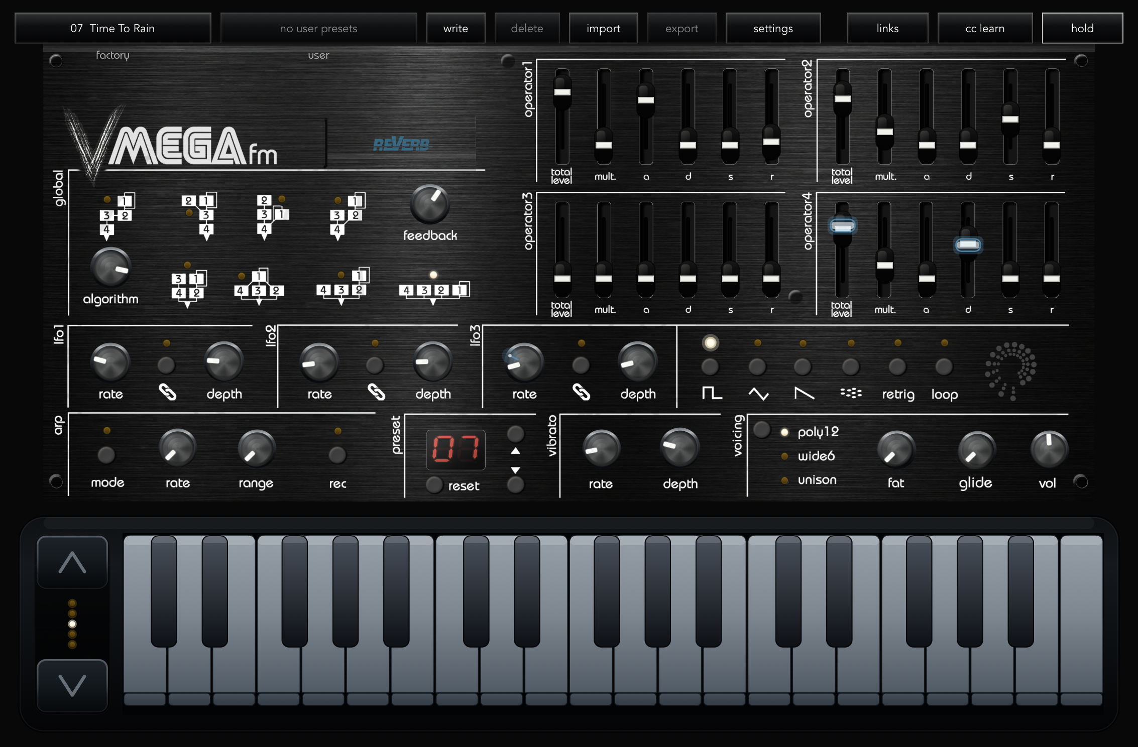
Task: Click the preset up arrow
Action: [x=515, y=451]
